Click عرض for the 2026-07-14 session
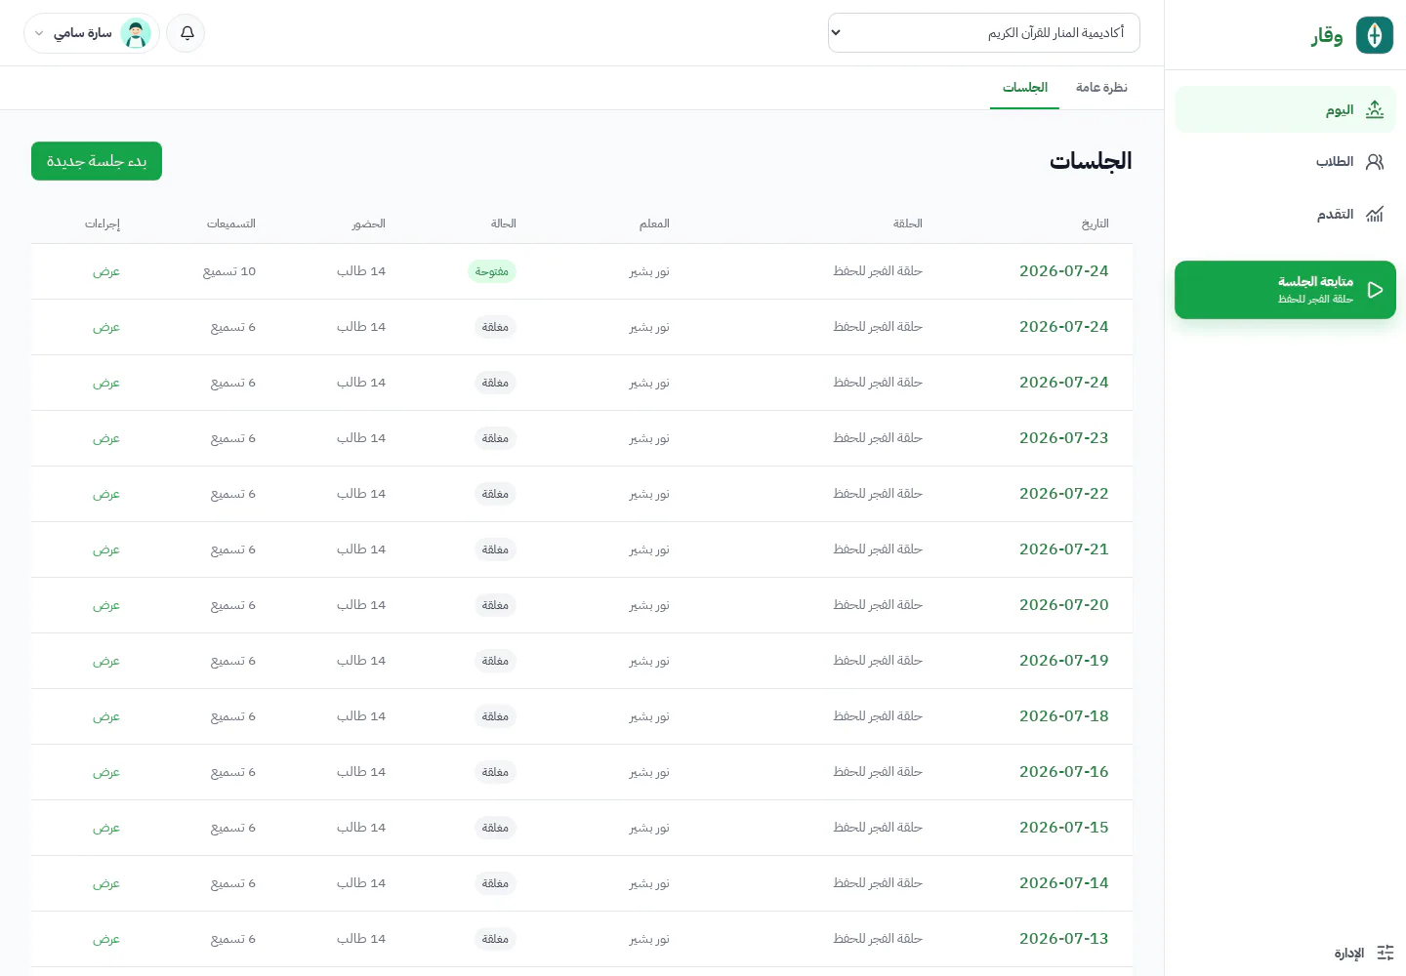The width and height of the screenshot is (1406, 976). tap(105, 883)
